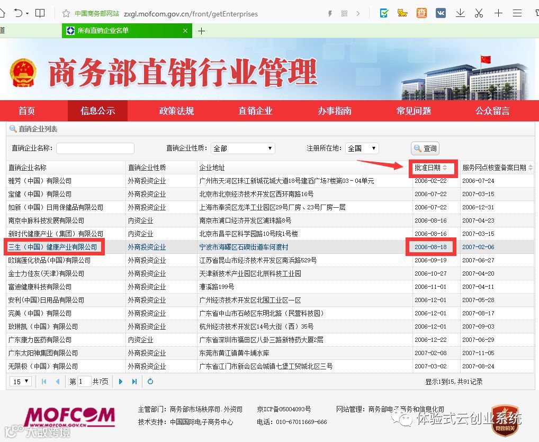Click the forward chevron in address bar

358,14
